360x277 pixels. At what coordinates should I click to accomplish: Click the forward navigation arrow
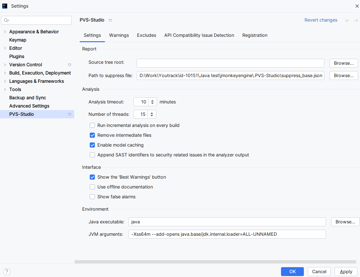(x=356, y=21)
